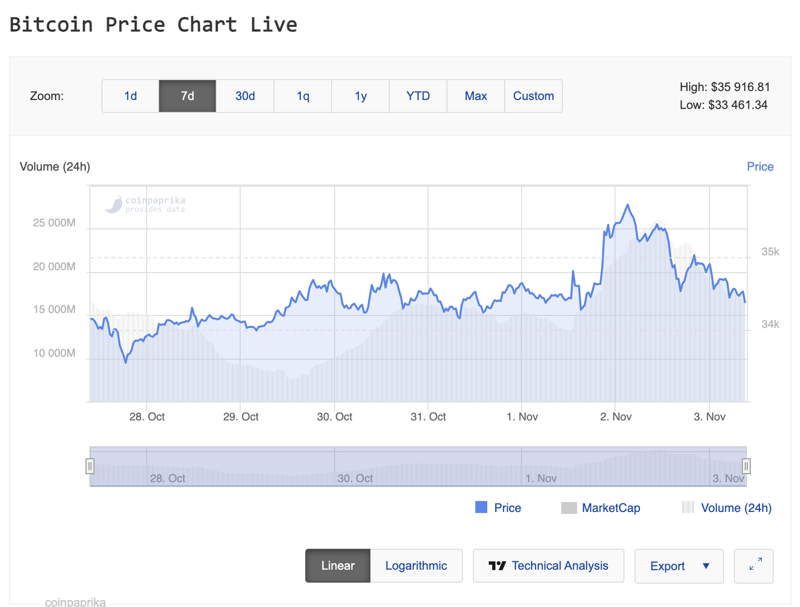This screenshot has width=800, height=607.
Task: Switch to Logarithmic scale
Action: tap(416, 566)
